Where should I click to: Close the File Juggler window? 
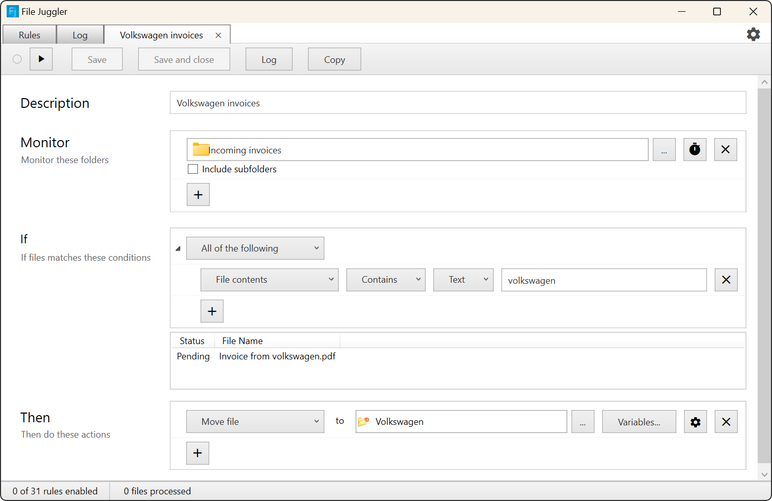click(x=753, y=11)
